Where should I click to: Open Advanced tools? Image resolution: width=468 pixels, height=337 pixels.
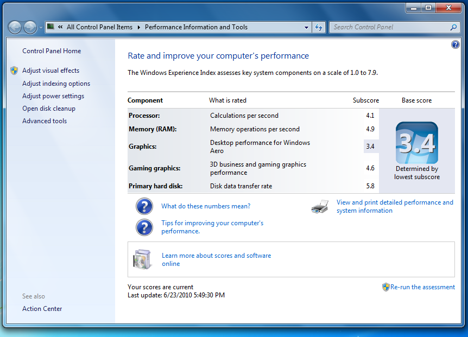45,121
